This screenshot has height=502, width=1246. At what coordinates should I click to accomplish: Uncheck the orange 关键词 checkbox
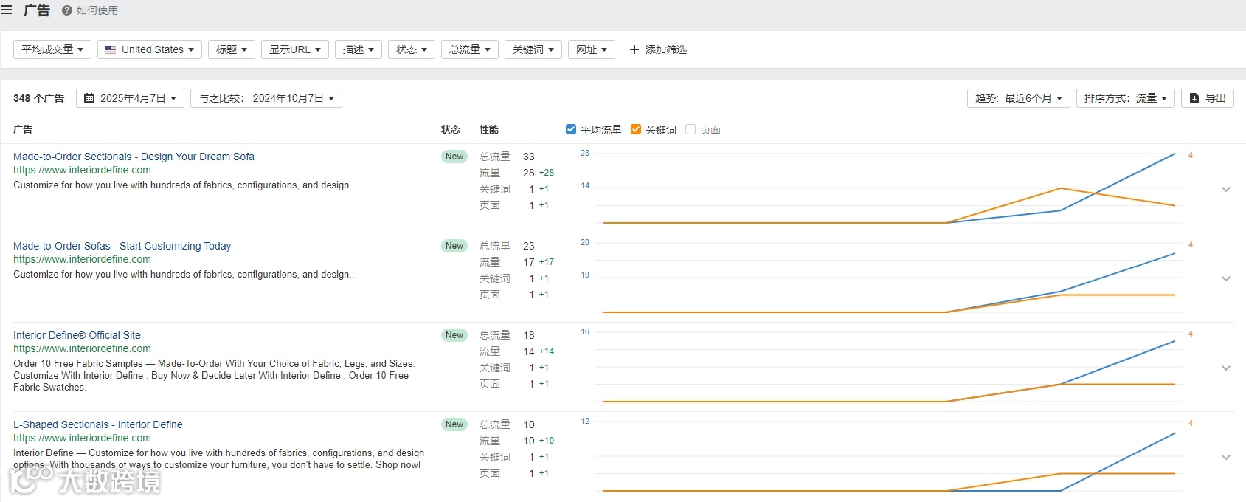click(636, 129)
